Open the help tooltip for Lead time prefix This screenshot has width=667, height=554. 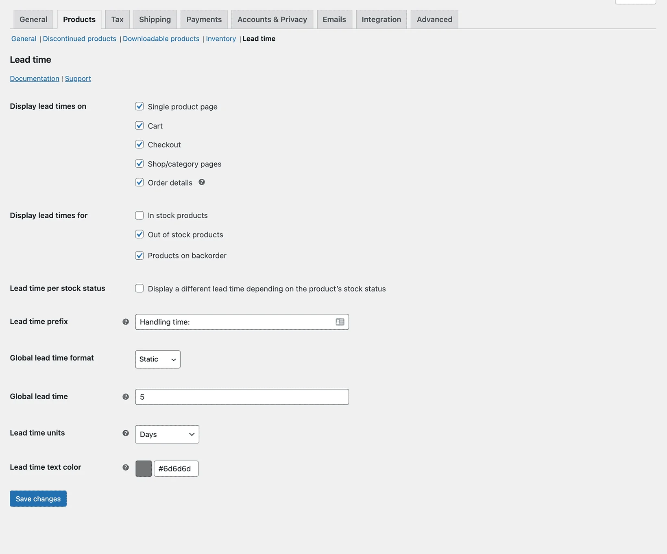(125, 322)
